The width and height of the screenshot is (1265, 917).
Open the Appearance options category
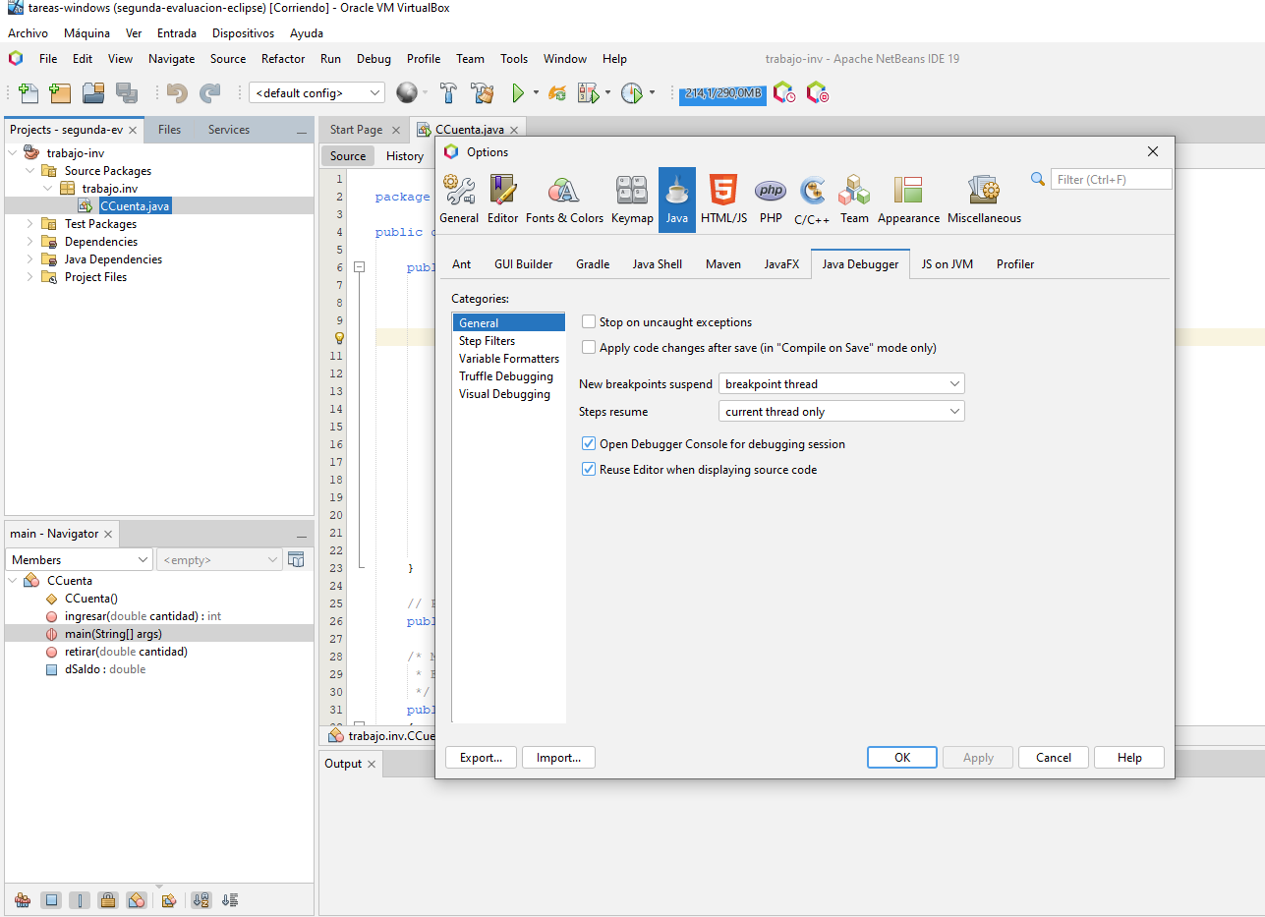[x=908, y=200]
